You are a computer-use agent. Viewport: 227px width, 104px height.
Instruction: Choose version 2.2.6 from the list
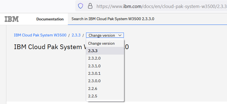[105, 89]
